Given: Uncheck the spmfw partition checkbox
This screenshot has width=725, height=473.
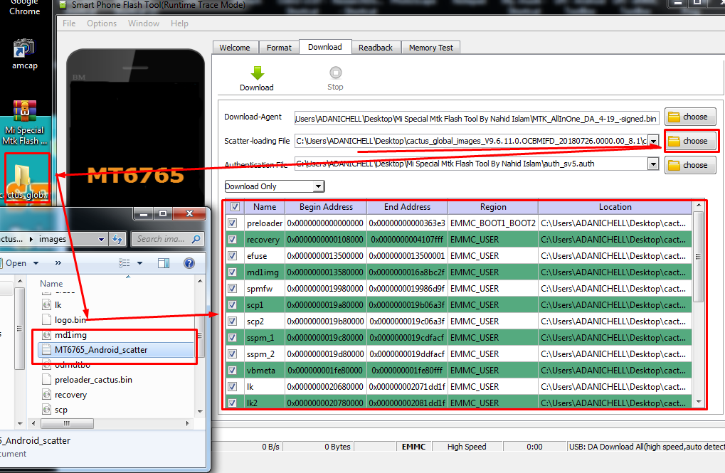Looking at the screenshot, I should click(x=232, y=289).
